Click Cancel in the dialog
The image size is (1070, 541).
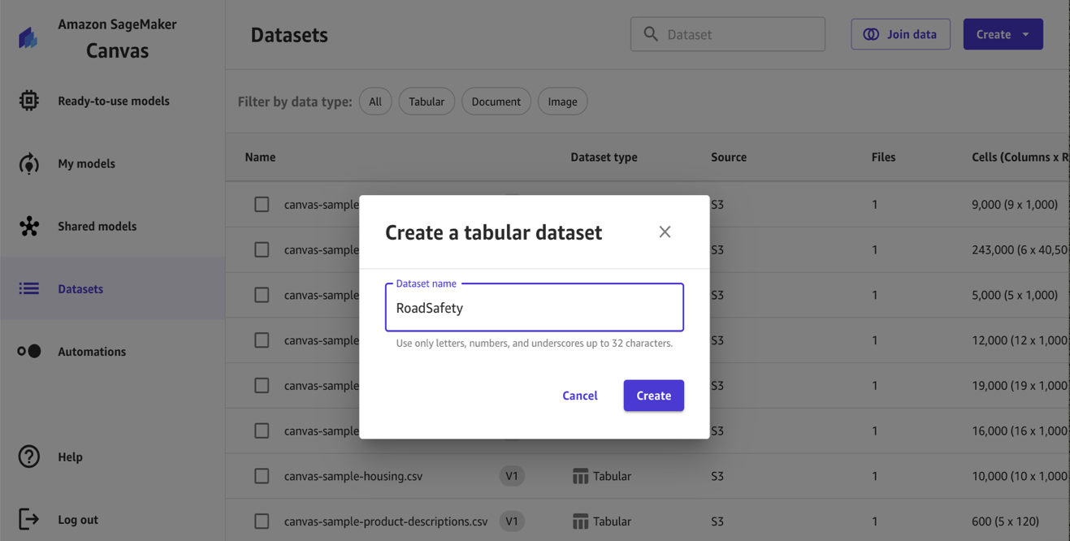click(580, 396)
